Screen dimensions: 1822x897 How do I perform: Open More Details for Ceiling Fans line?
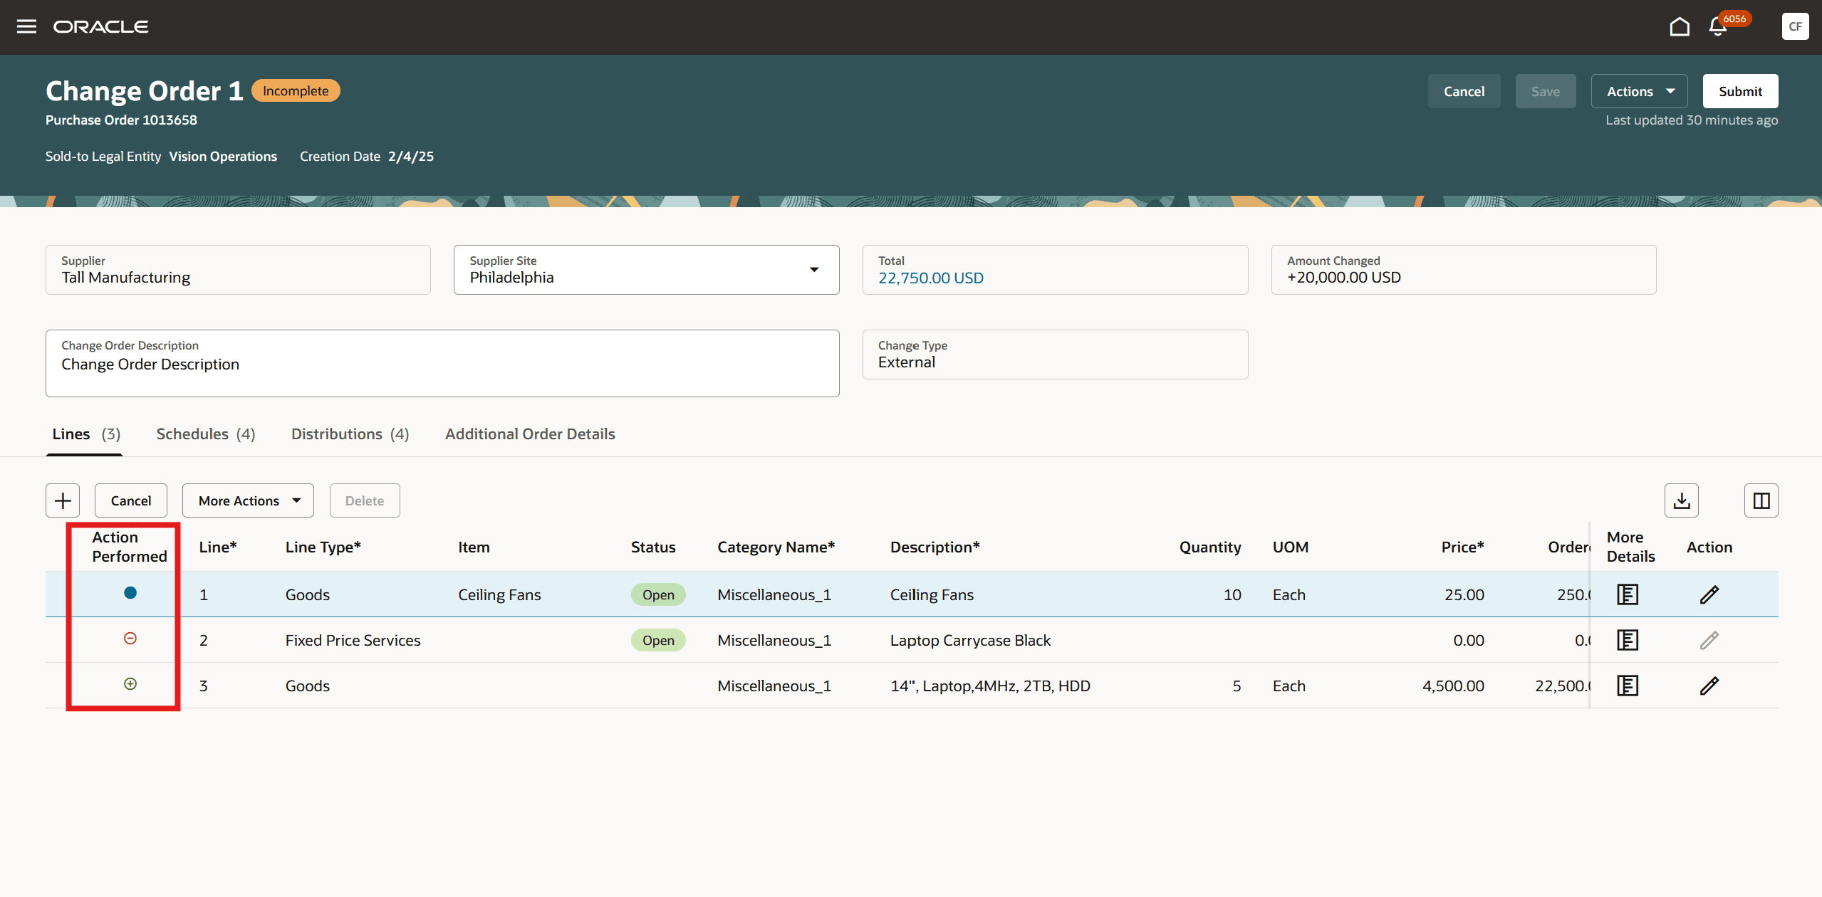[1627, 594]
